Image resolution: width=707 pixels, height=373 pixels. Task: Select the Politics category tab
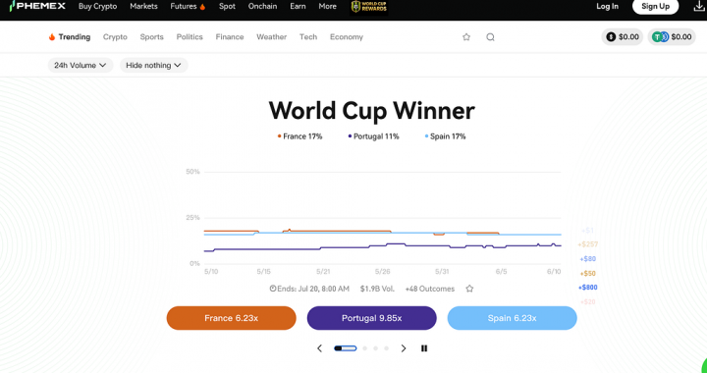click(x=190, y=37)
